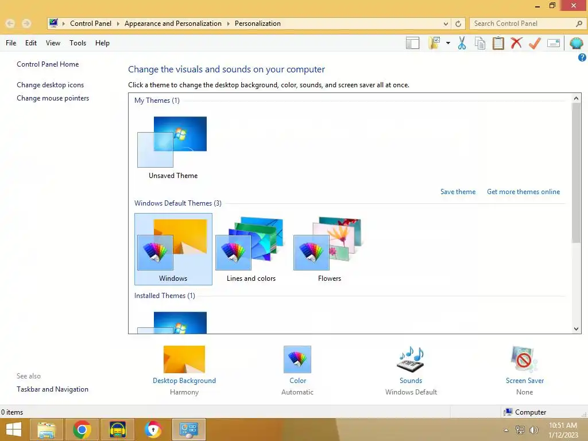Expand the arrow before Control Panel breadcrumb
The height and width of the screenshot is (441, 588).
64,24
